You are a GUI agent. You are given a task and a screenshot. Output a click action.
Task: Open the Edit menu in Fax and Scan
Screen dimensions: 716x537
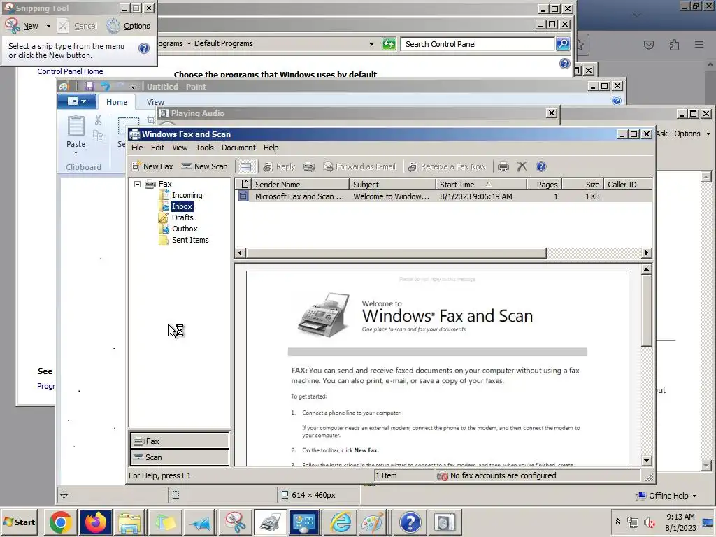point(157,148)
